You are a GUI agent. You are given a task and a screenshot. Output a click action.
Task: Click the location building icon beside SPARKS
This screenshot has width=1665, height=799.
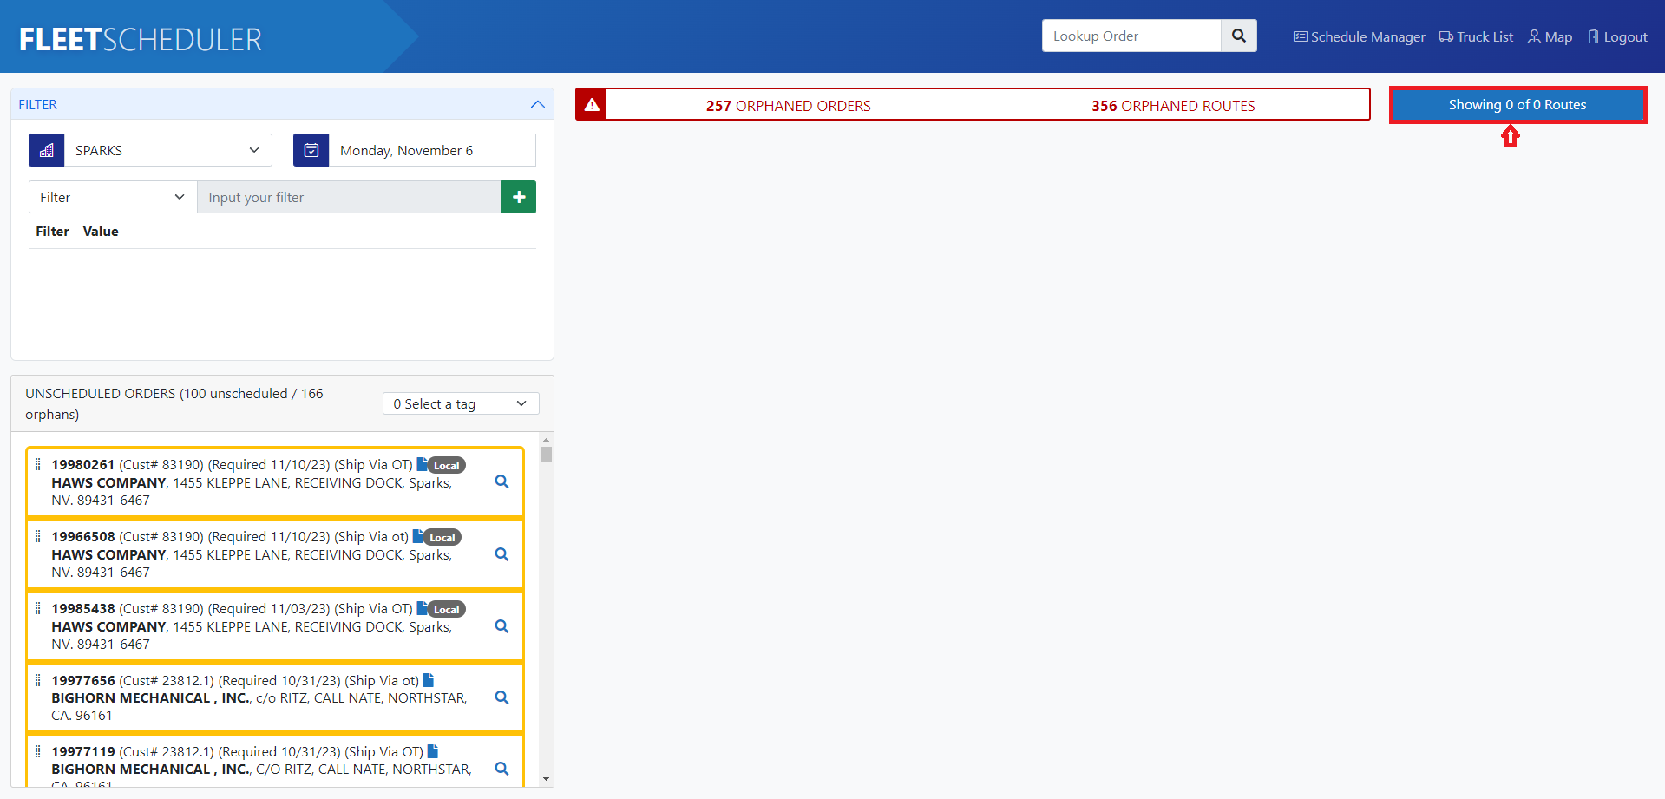[47, 150]
